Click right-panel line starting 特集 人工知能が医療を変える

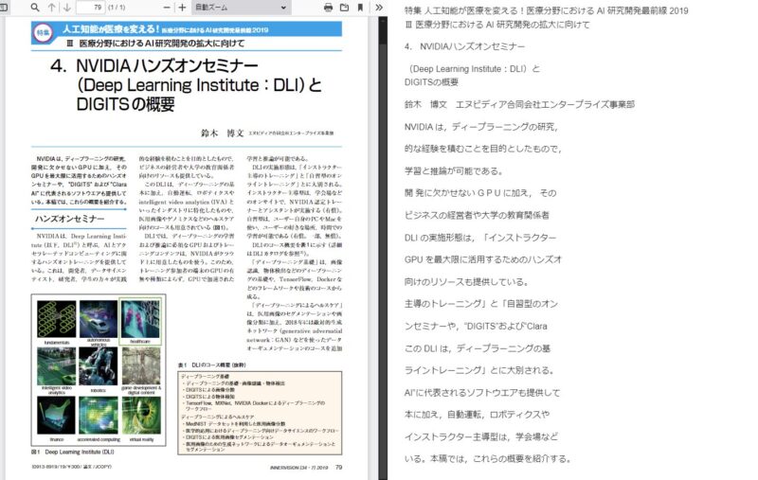coord(547,10)
